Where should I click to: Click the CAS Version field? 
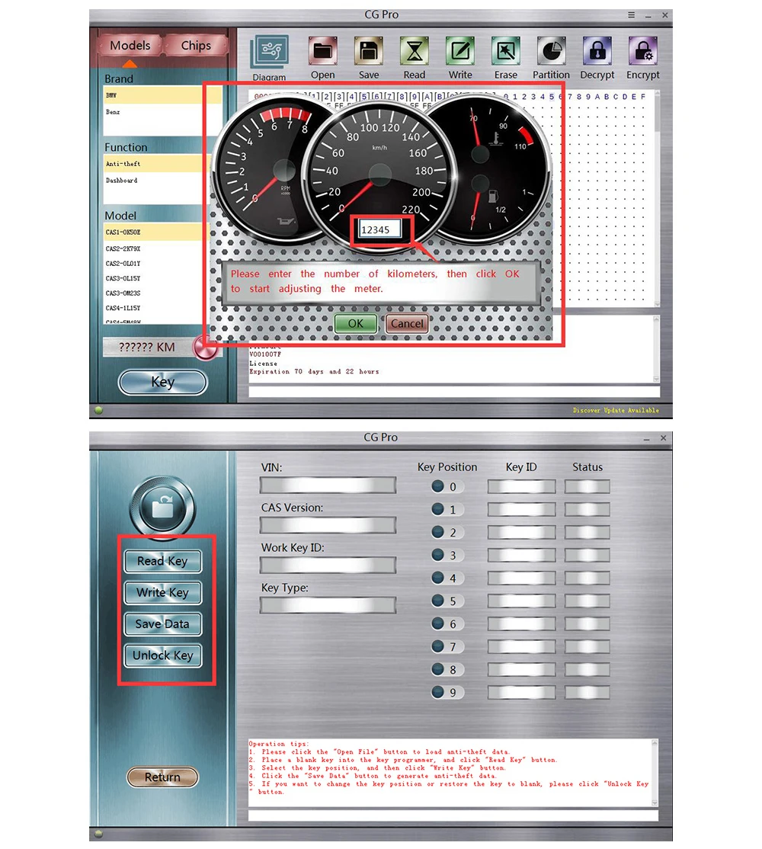[x=328, y=525]
